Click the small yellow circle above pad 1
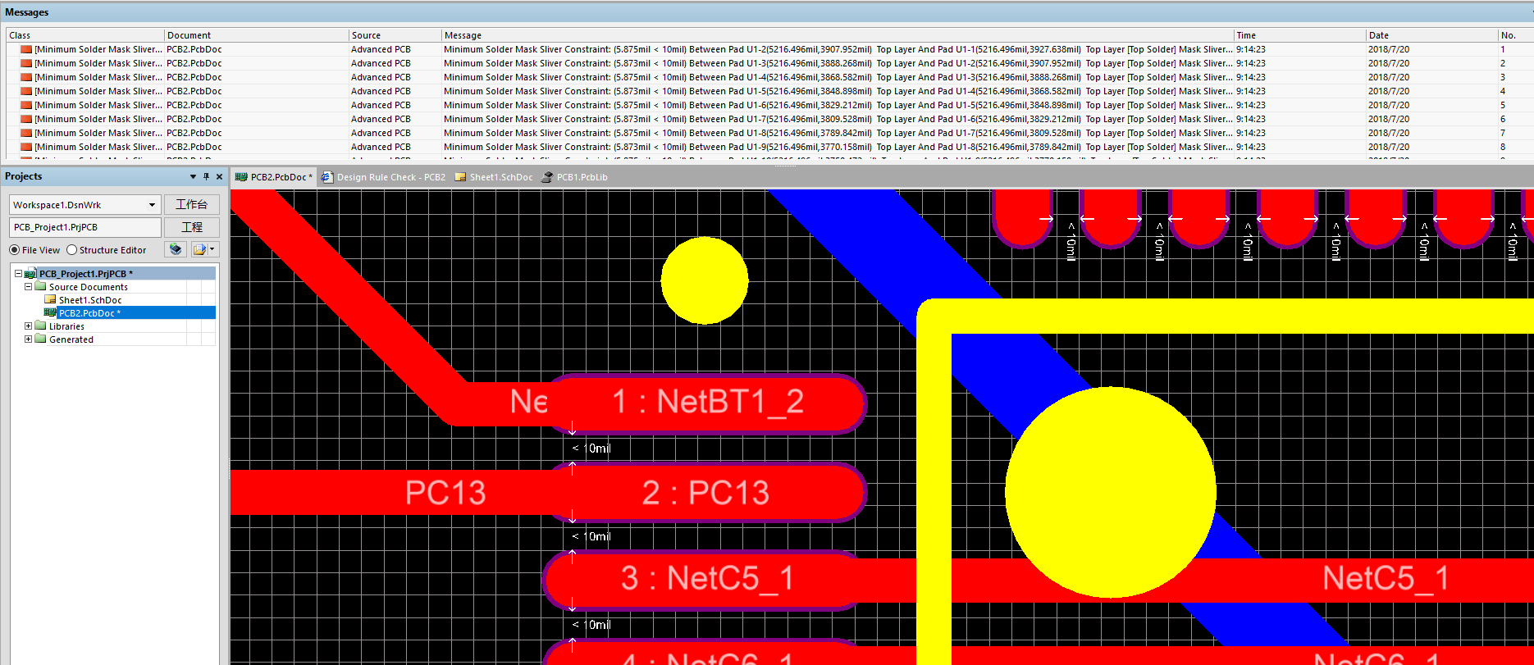 (x=704, y=280)
